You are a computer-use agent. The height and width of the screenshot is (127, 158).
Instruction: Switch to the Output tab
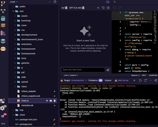pyautogui.click(x=108, y=80)
